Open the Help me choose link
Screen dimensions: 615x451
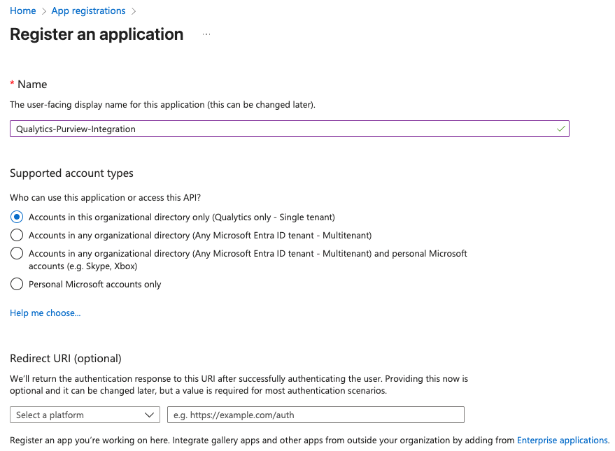click(x=45, y=313)
